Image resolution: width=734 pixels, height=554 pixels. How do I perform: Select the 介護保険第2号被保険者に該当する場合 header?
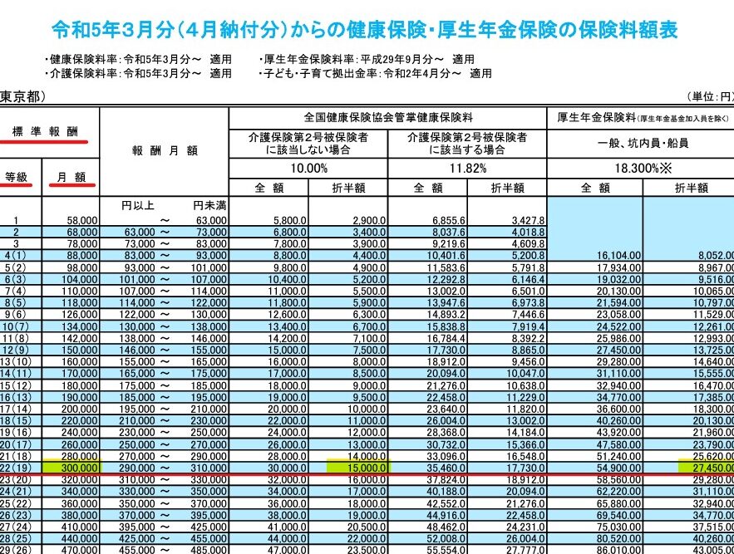point(468,143)
